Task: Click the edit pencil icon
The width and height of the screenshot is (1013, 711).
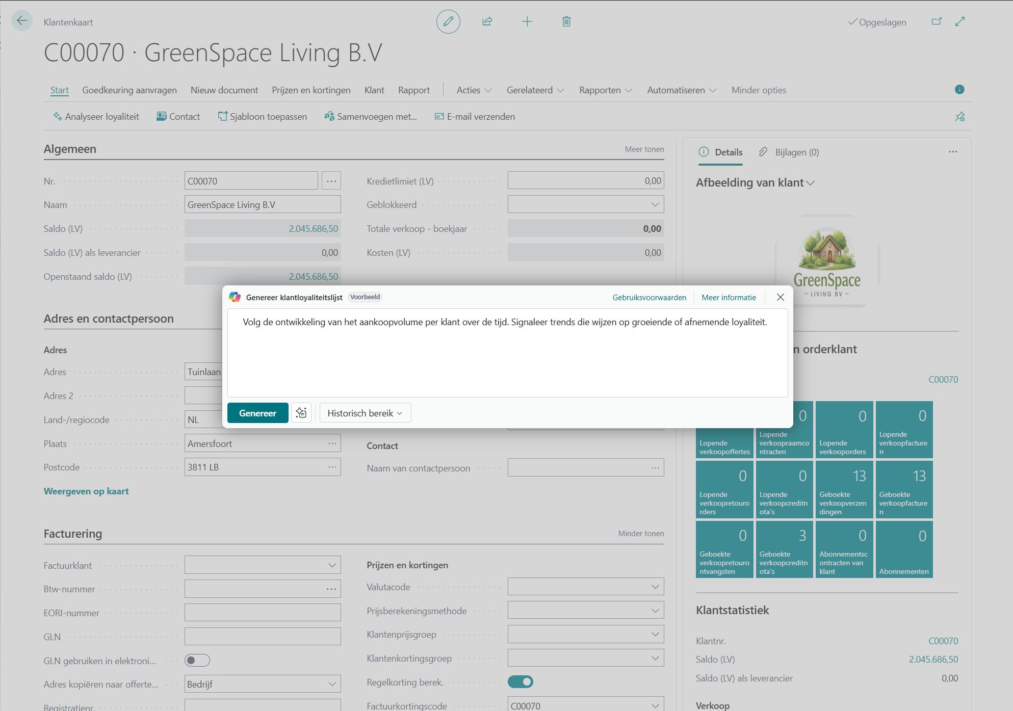Action: coord(448,22)
